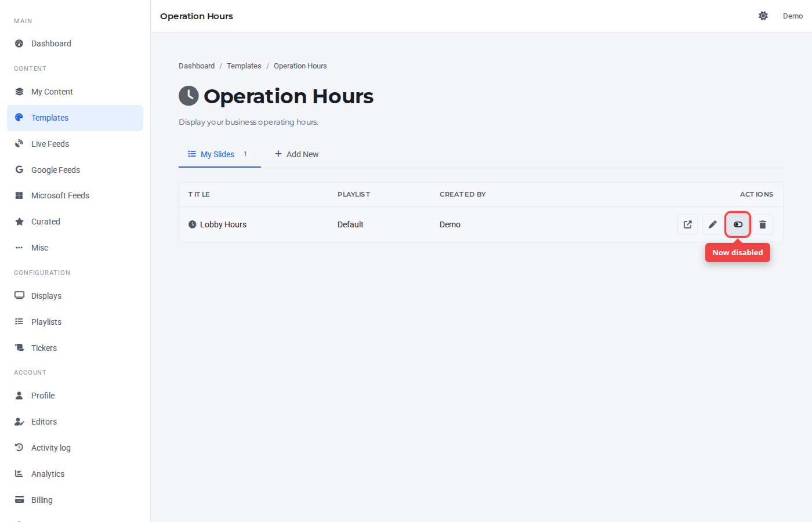Click the Live Feeds satellite icon
Viewport: 812px width, 522px height.
pyautogui.click(x=19, y=144)
